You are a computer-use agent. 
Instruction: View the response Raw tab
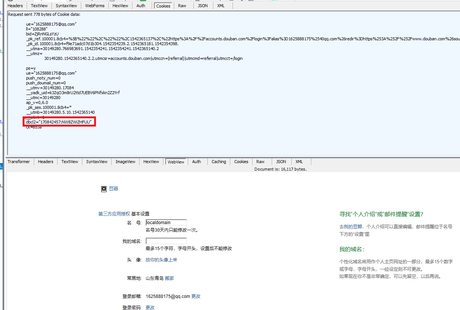pos(260,162)
